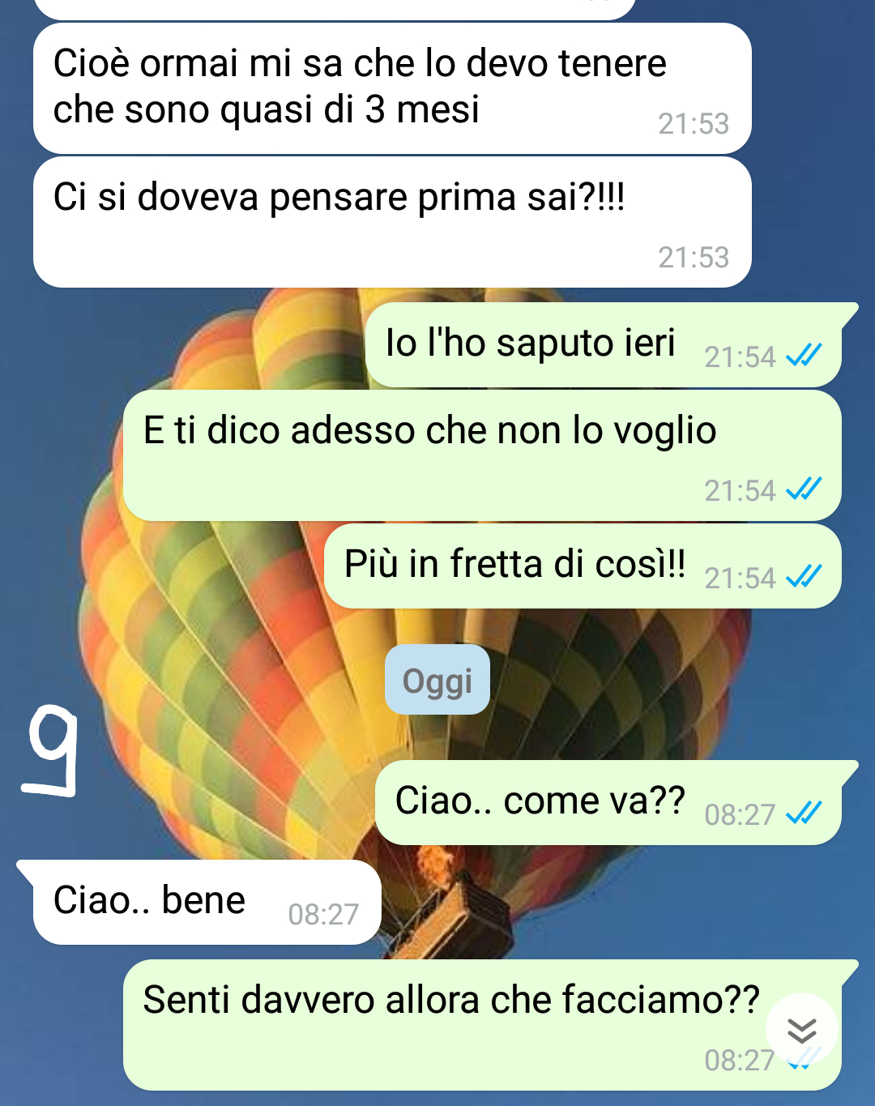Screen dimensions: 875x1106
Task: Tap the 21:53 timestamp on 'Ci si doveva pensare'
Action: click(x=694, y=258)
